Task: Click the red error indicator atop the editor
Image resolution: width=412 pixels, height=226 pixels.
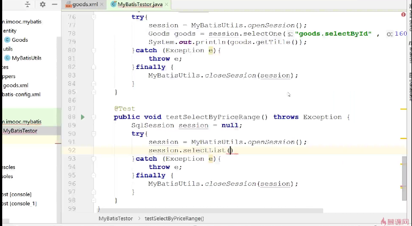Action: (x=403, y=14)
